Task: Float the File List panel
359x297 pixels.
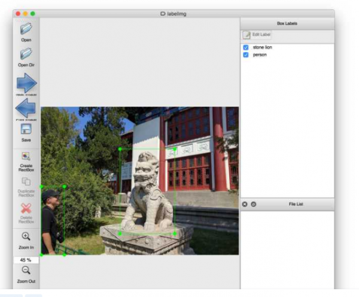Action: [254, 204]
